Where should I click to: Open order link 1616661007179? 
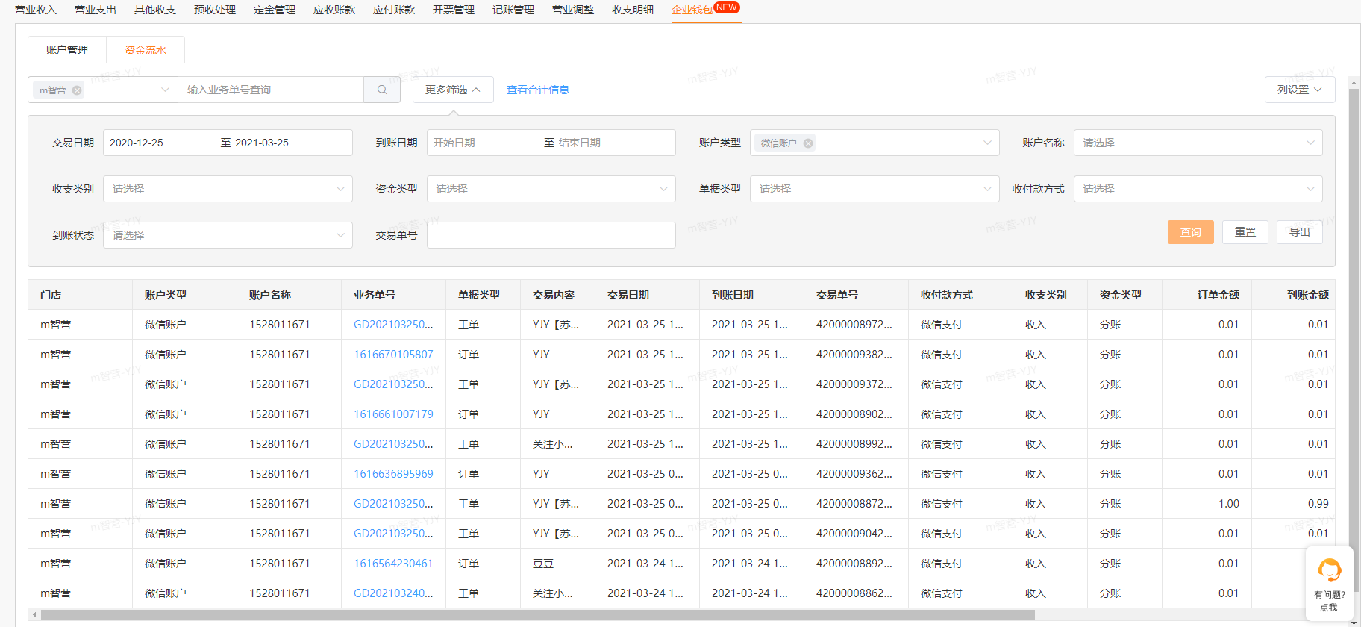tap(393, 414)
